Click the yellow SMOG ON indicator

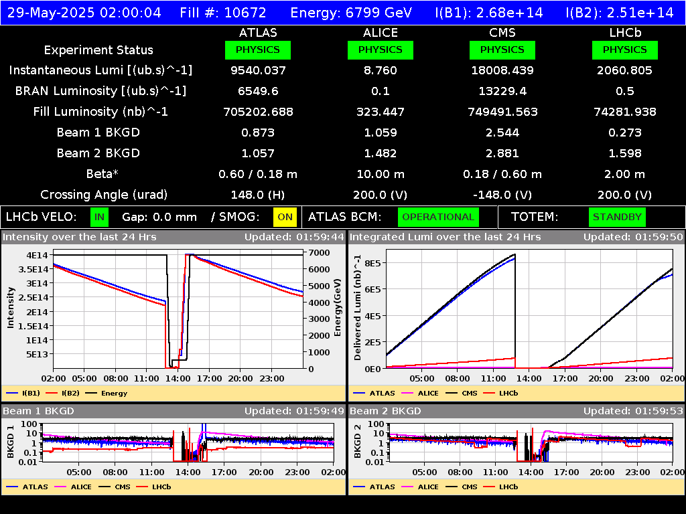pyautogui.click(x=285, y=218)
